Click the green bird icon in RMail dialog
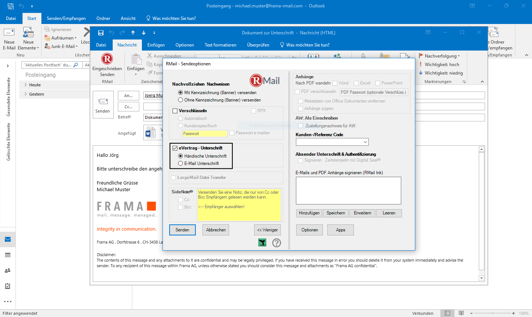The image size is (532, 317). click(262, 242)
